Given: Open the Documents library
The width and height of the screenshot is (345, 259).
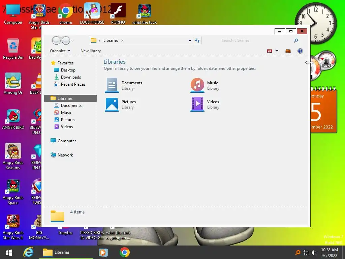Looking at the screenshot, I should click(123, 85).
